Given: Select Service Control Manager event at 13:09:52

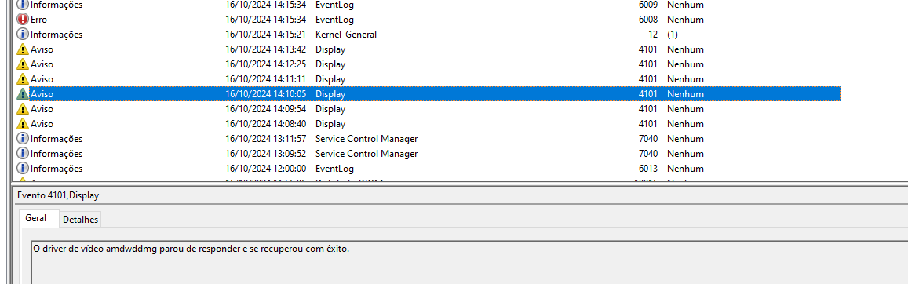Looking at the screenshot, I should tap(428, 154).
